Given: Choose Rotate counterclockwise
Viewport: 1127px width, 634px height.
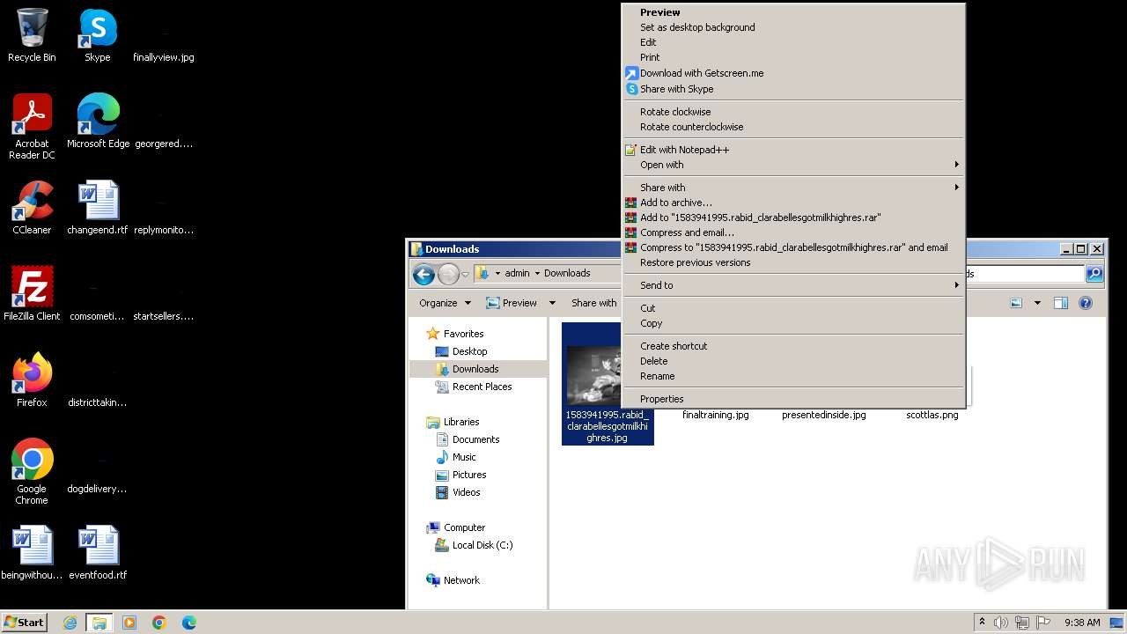Looking at the screenshot, I should pyautogui.click(x=793, y=127).
